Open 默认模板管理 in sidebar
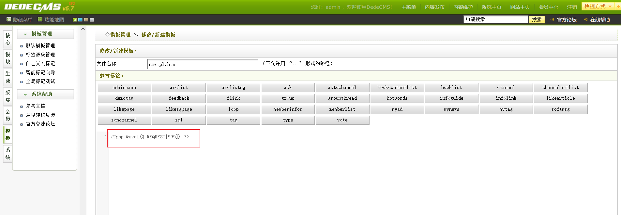621x215 pixels. (x=40, y=46)
